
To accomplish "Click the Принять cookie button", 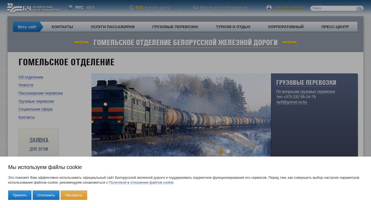I will (x=20, y=195).
